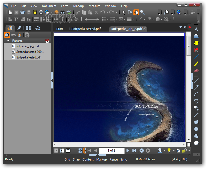Viewport: 207px width, 169px height.
Task: Add a sticky Note annotation
Action: (x=196, y=43)
